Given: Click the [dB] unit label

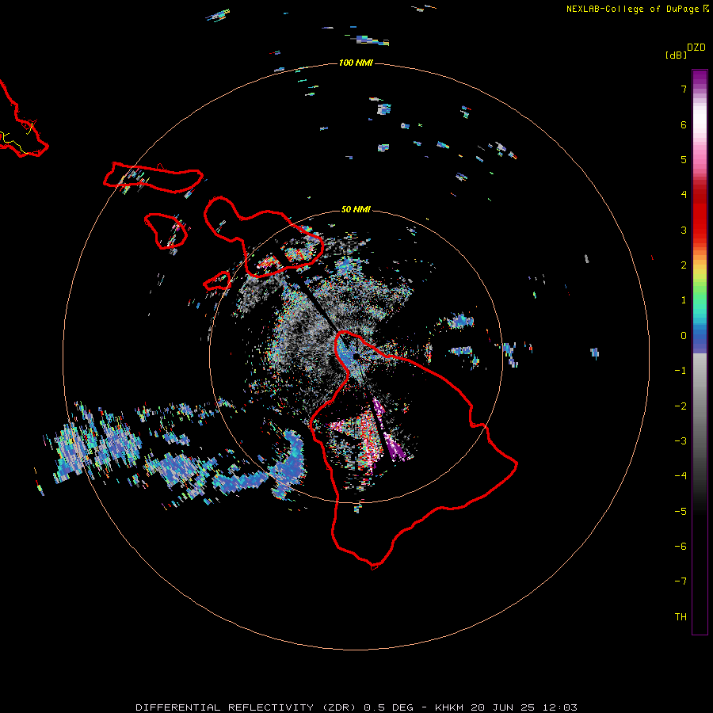Looking at the screenshot, I should point(676,55).
